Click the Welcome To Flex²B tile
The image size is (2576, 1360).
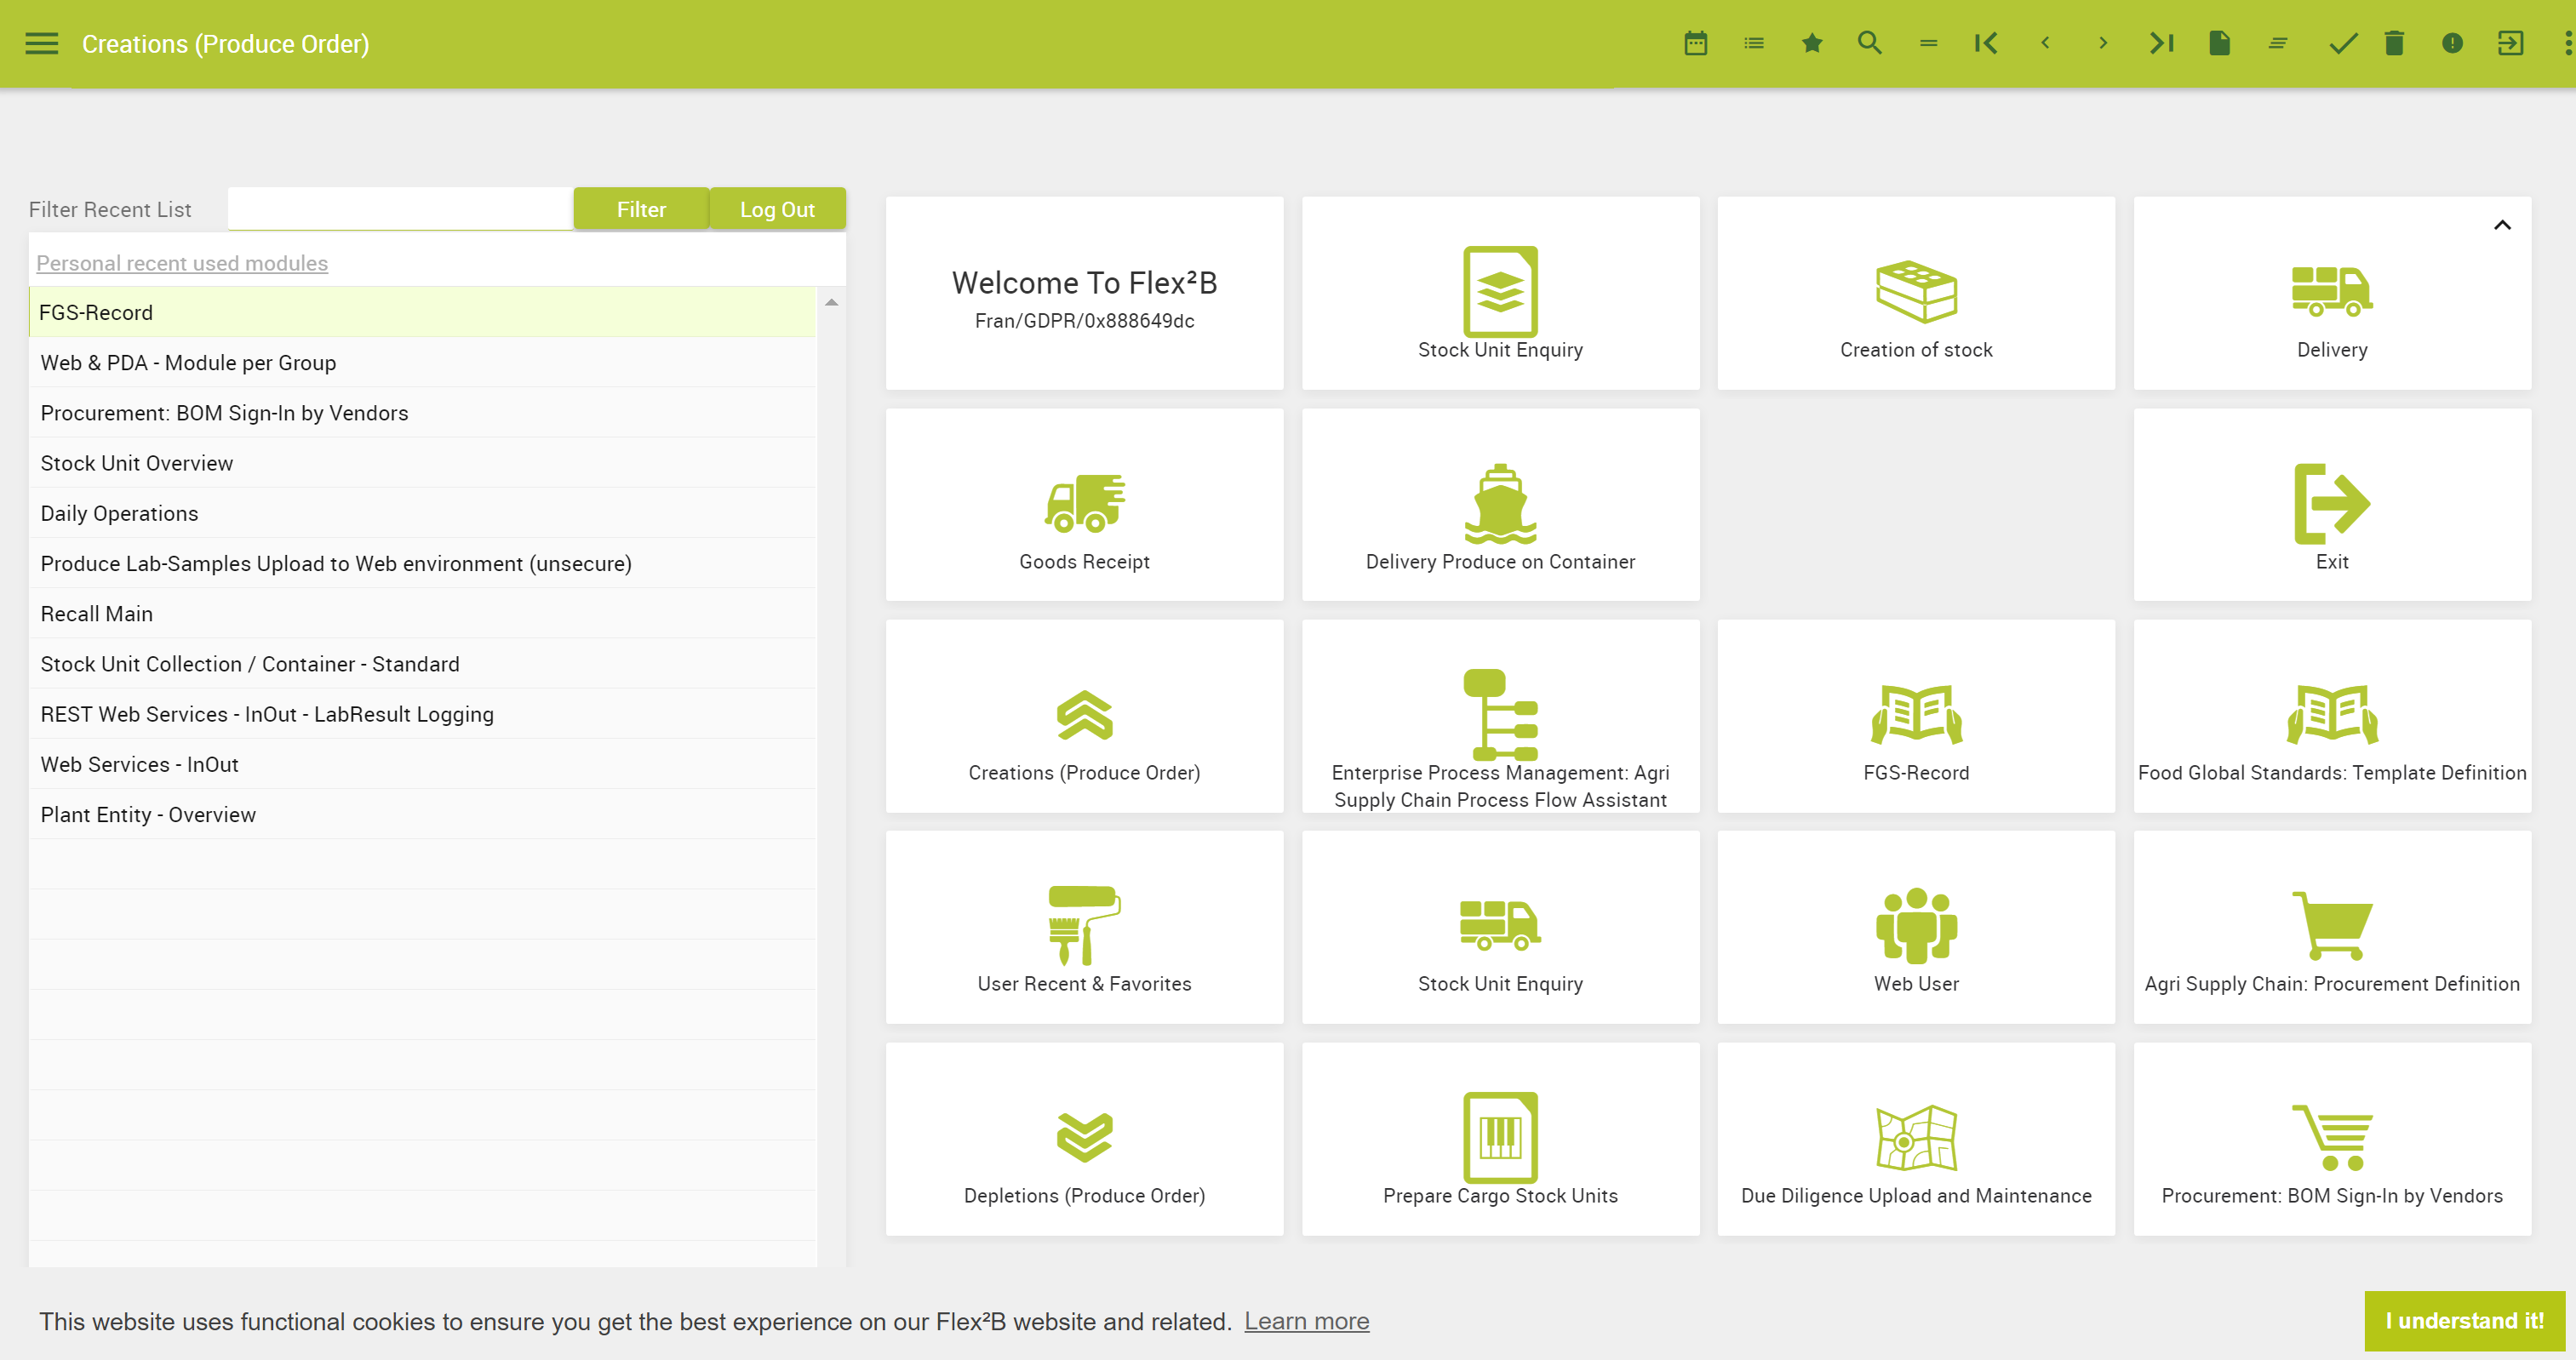[x=1084, y=293]
